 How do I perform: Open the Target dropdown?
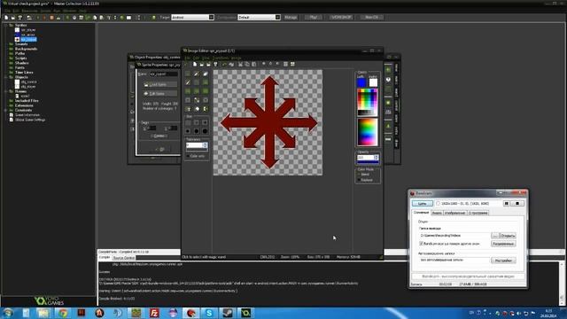coord(211,18)
